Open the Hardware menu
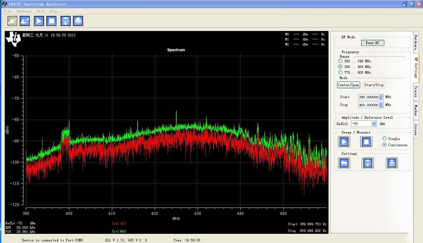423x243 pixels. [x=24, y=11]
